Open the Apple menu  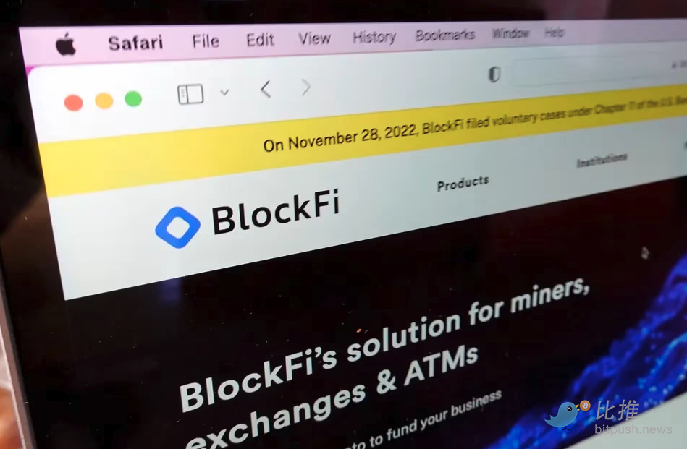click(66, 44)
